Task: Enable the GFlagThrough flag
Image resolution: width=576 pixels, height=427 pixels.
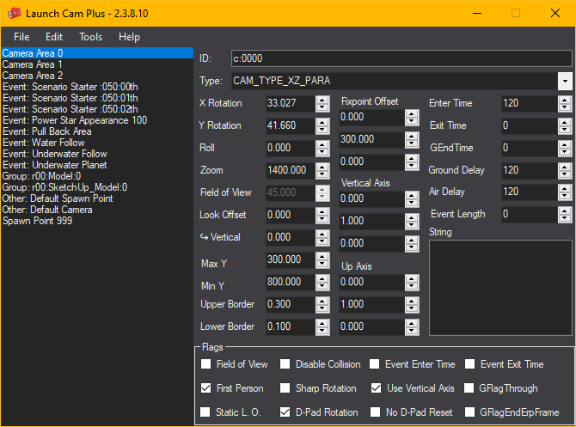Action: click(x=469, y=388)
